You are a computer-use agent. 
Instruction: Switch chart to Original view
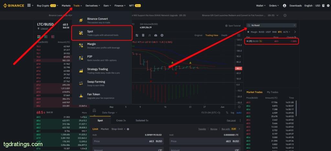[198, 35]
